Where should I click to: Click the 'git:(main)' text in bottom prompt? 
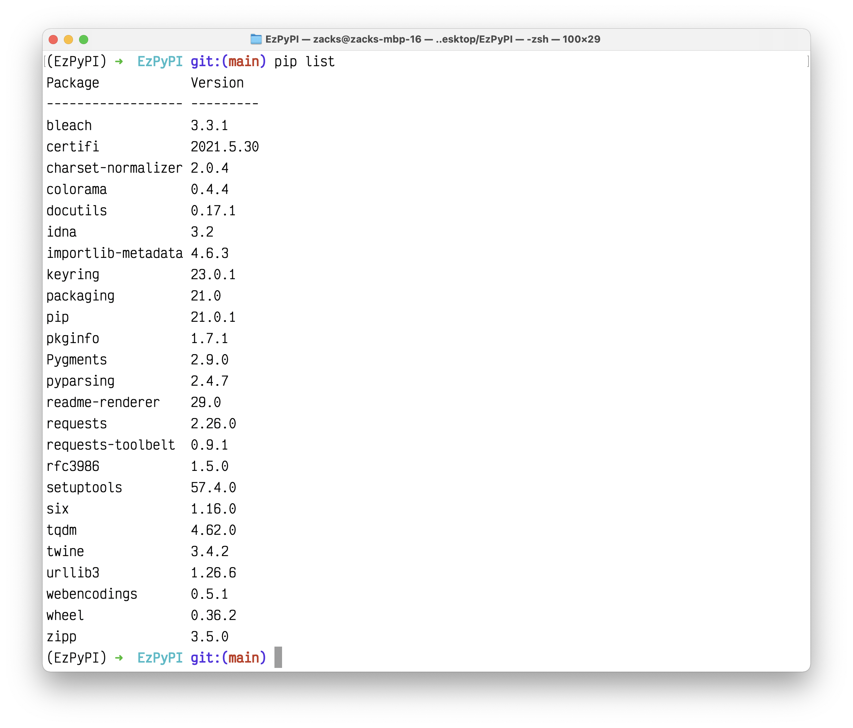click(x=228, y=658)
